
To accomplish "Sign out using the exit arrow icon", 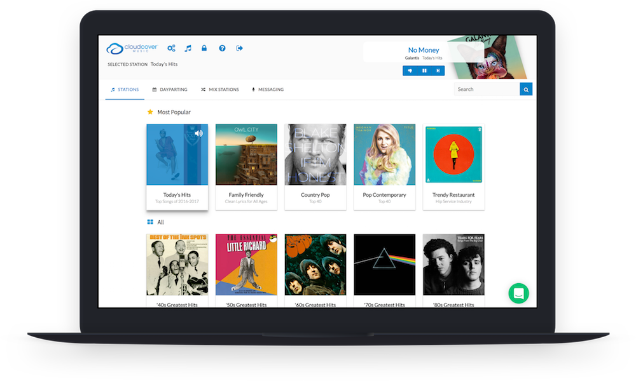I will pyautogui.click(x=238, y=48).
